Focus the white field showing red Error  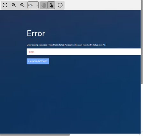[84, 52]
